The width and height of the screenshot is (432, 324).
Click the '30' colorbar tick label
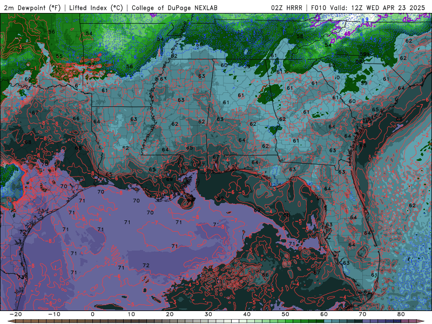pos(208,314)
